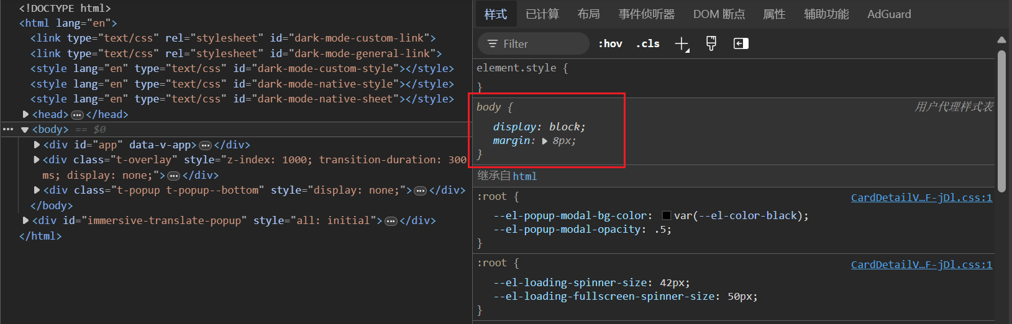
Task: Toggle the :hov element state button
Action: pos(610,43)
